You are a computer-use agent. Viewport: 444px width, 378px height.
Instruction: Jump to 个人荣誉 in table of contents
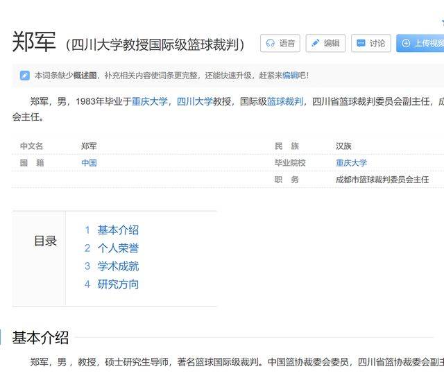(x=118, y=248)
